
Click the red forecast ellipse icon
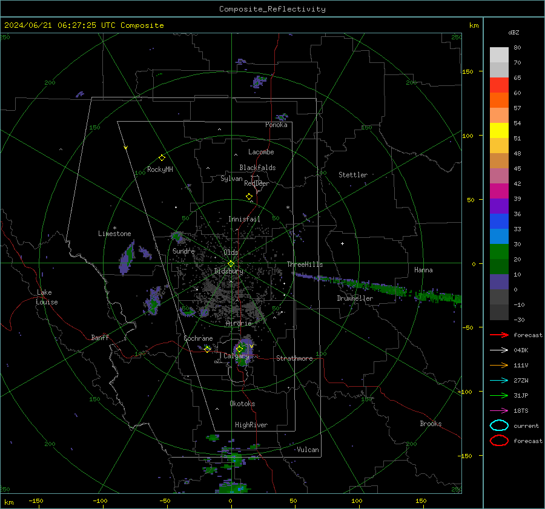point(499,441)
